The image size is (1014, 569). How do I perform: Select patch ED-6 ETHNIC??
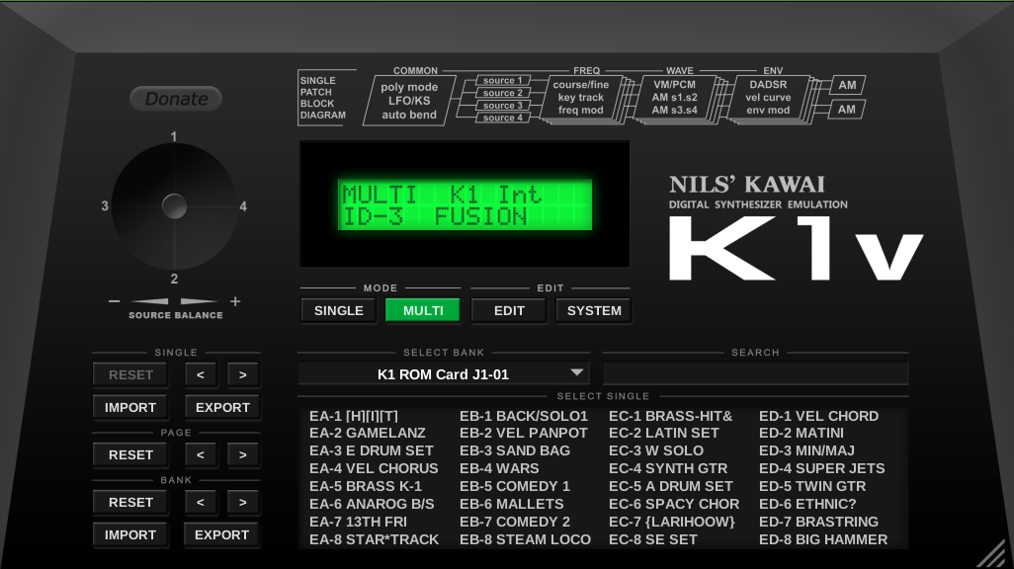[807, 504]
